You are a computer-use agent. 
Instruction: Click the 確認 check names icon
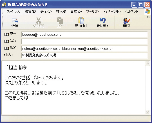[x=126, y=21]
